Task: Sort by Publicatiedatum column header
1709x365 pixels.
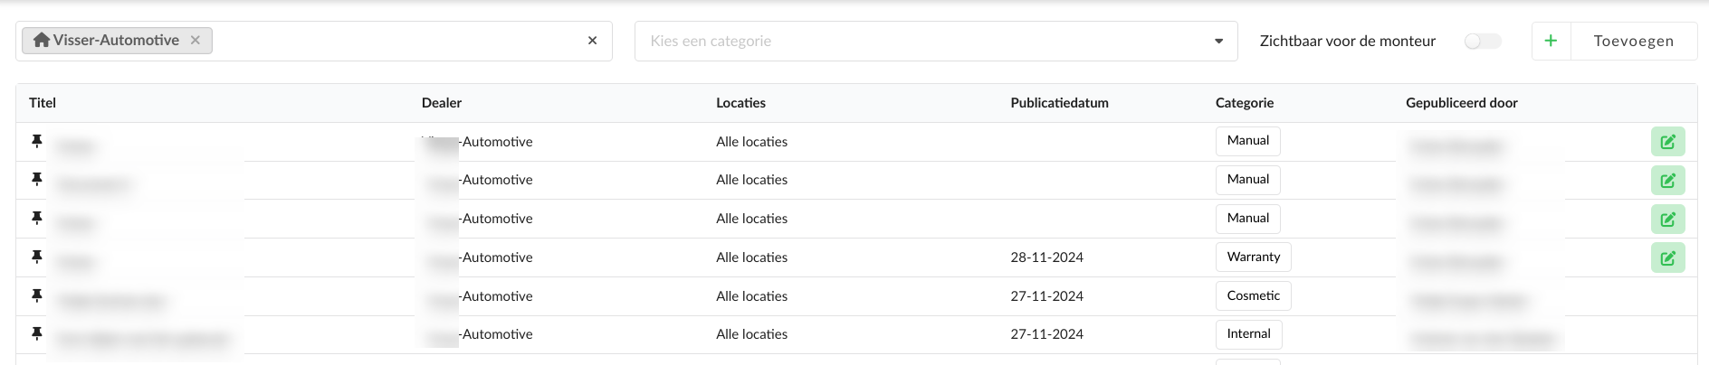Action: click(x=1059, y=103)
